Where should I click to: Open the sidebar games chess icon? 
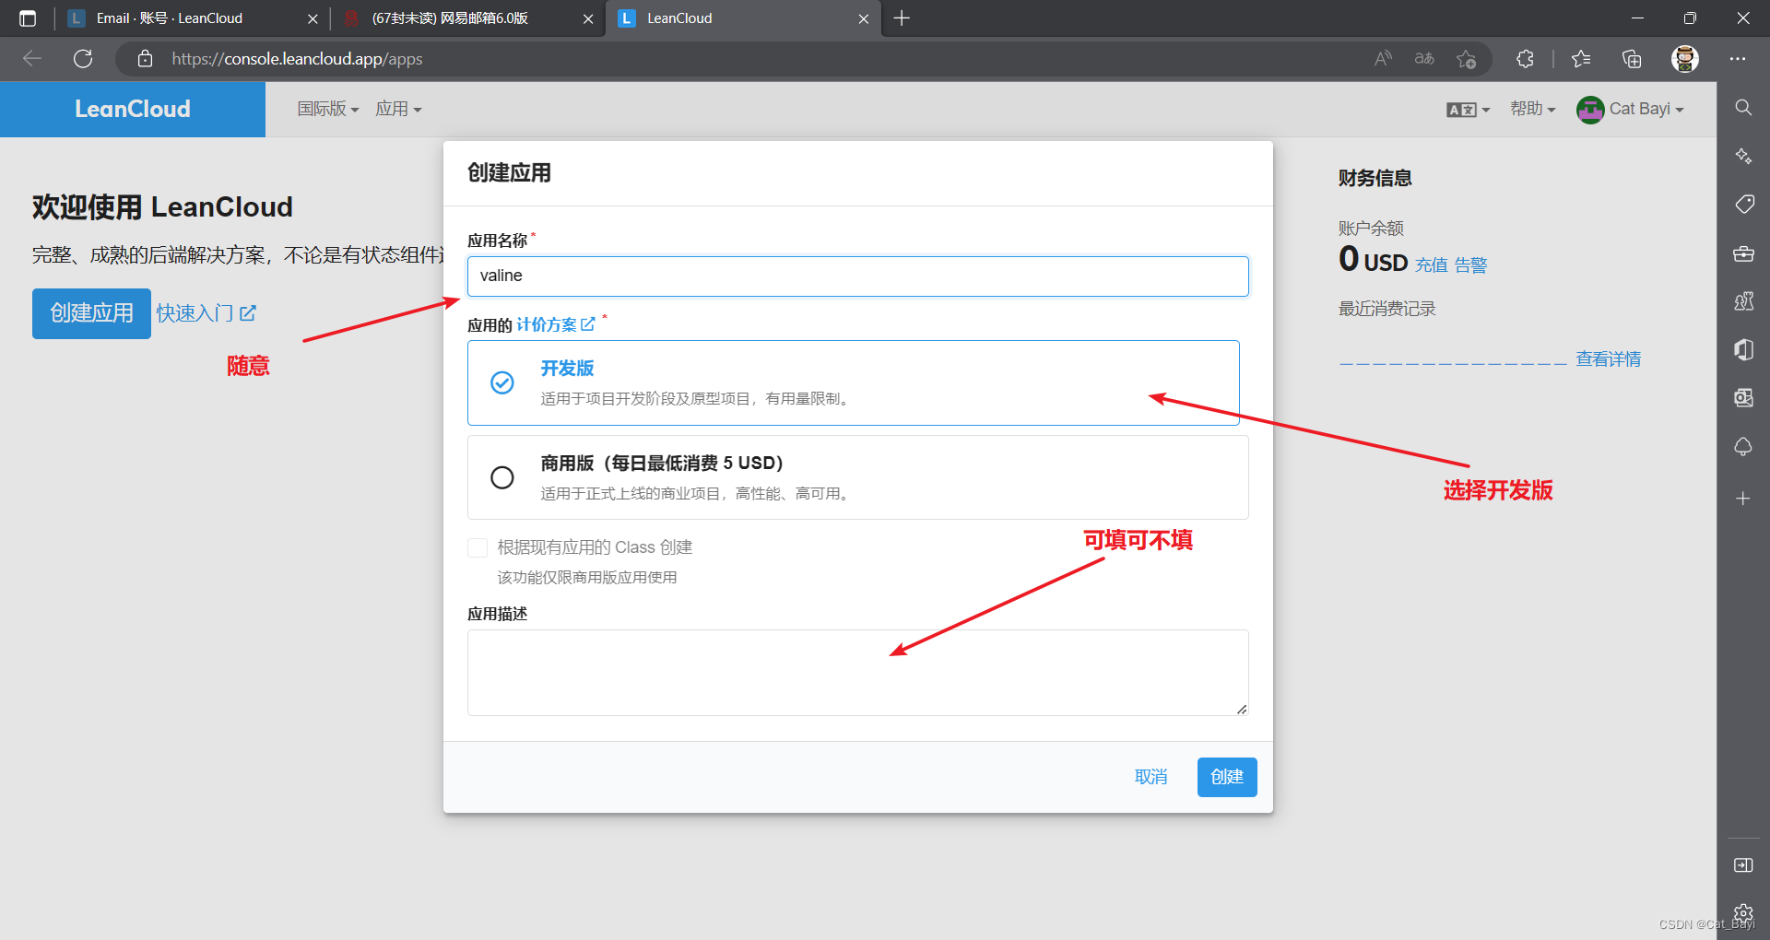point(1743,301)
